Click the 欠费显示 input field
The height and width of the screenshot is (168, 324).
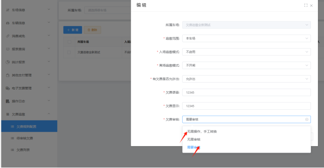point(246,106)
